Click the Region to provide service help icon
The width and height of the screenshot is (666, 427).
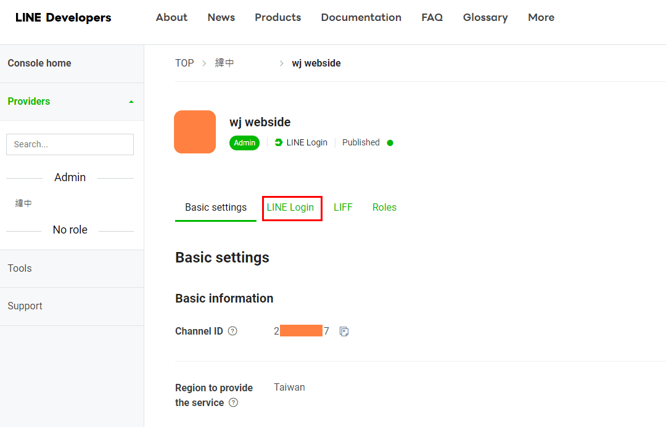(233, 403)
